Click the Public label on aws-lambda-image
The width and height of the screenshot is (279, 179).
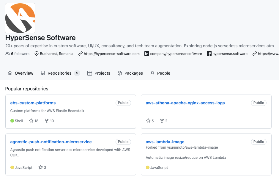pos(258,142)
